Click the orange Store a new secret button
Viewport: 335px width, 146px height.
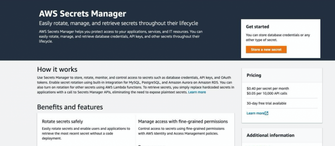pos(266,50)
